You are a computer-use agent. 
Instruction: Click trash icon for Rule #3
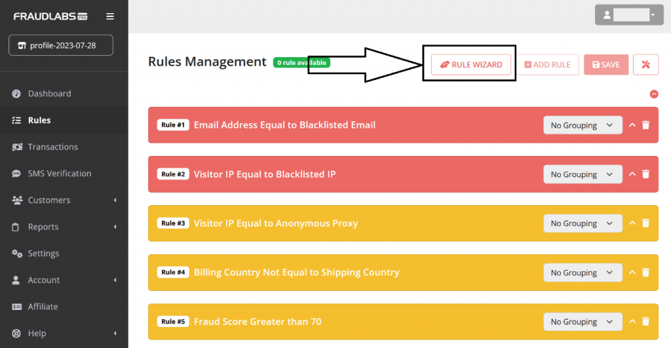pos(645,223)
